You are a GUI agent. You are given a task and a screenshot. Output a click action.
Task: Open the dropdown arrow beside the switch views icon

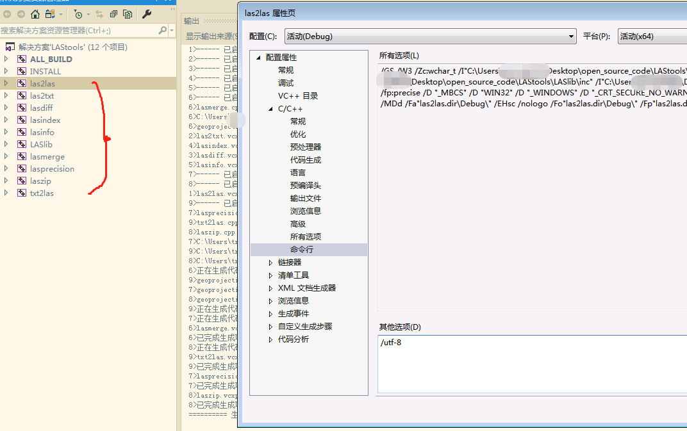pos(61,15)
